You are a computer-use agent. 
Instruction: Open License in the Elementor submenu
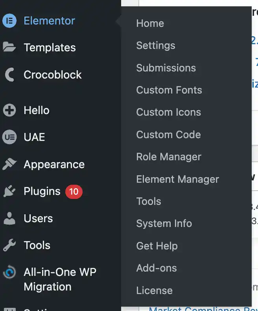(154, 290)
